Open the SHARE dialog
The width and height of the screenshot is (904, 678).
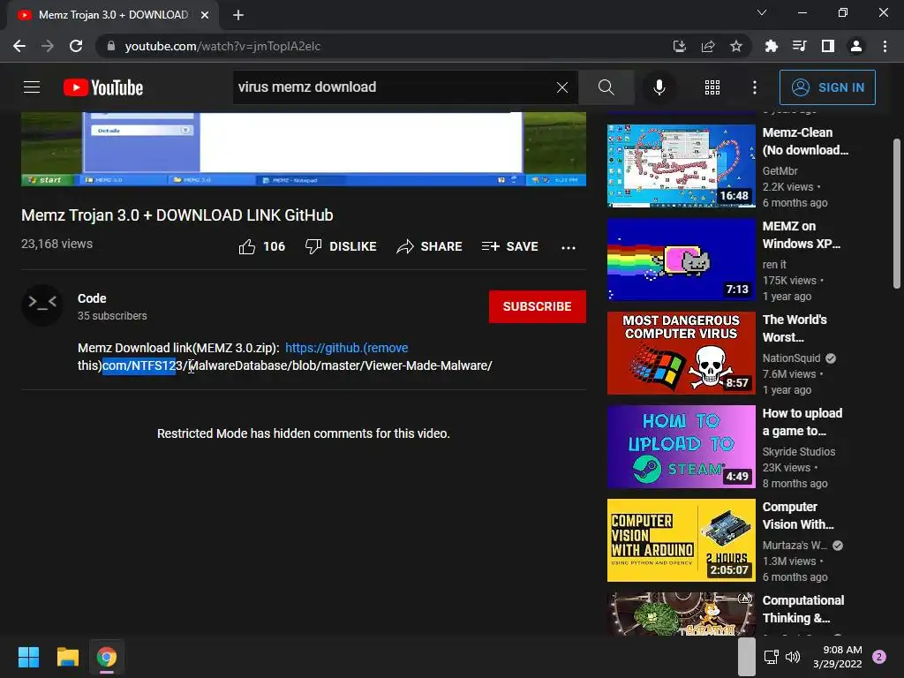pos(430,247)
